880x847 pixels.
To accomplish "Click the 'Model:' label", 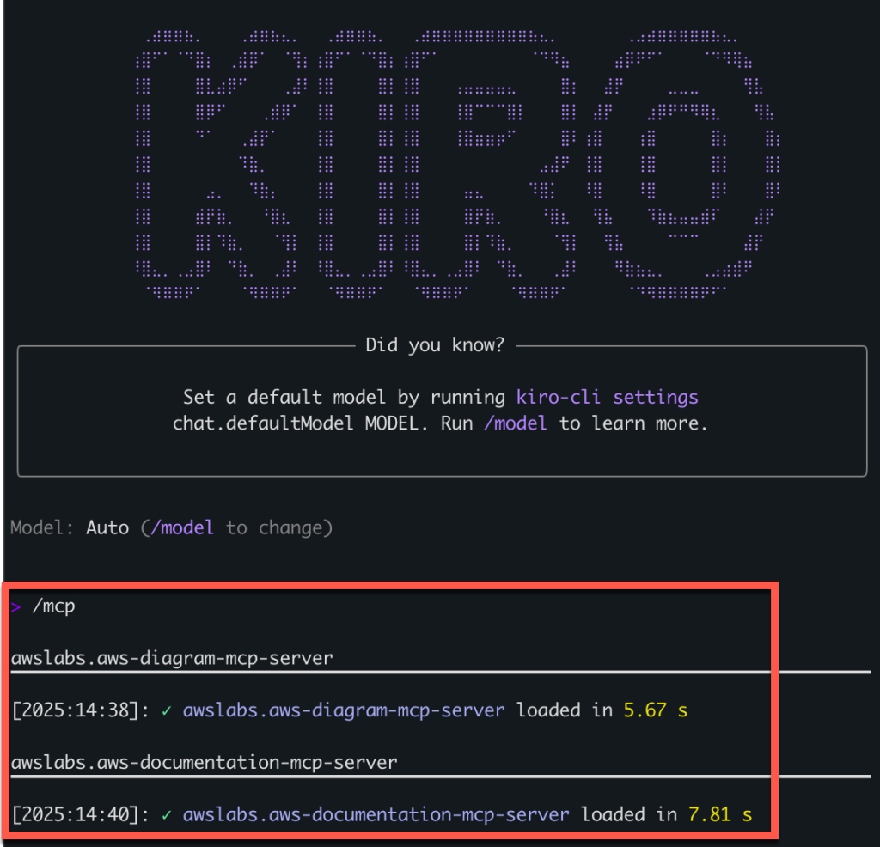I will point(42,527).
